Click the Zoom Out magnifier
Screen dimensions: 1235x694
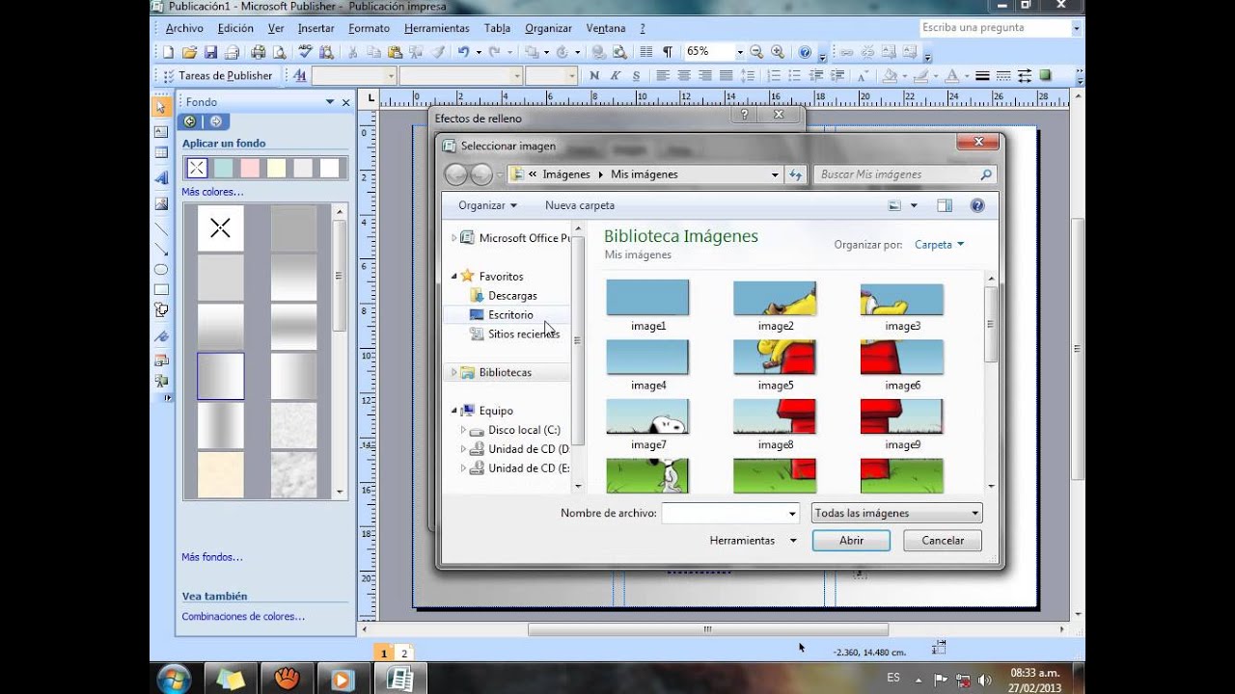(x=756, y=52)
